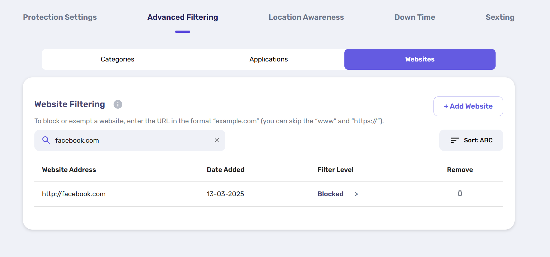The height and width of the screenshot is (257, 550).
Task: Select the Websites sub-tab
Action: [420, 59]
